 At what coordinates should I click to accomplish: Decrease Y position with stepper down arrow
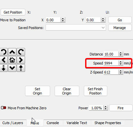coord(103,21)
